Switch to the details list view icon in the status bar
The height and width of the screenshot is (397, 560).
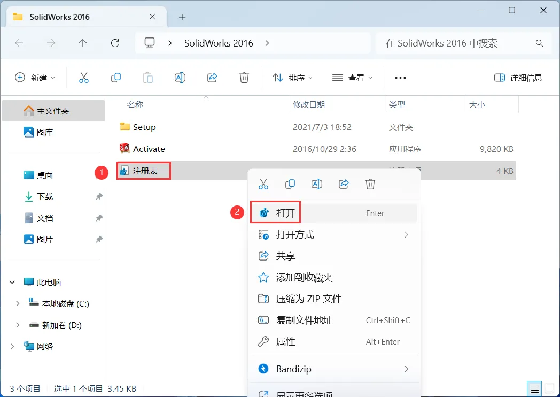coord(535,389)
